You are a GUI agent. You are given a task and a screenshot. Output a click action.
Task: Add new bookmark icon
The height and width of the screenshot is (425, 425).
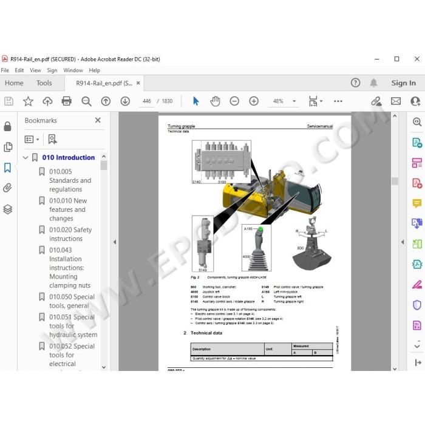coord(53,139)
